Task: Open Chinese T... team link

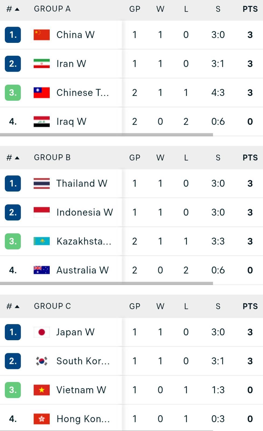Action: (83, 93)
